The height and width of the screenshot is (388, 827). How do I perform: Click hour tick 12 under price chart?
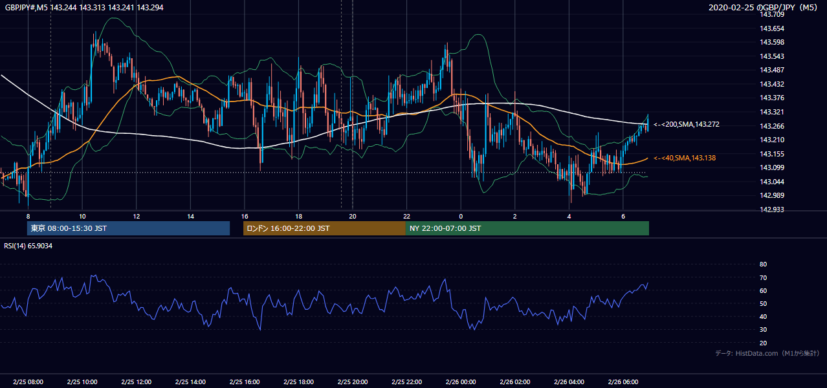pos(136,216)
